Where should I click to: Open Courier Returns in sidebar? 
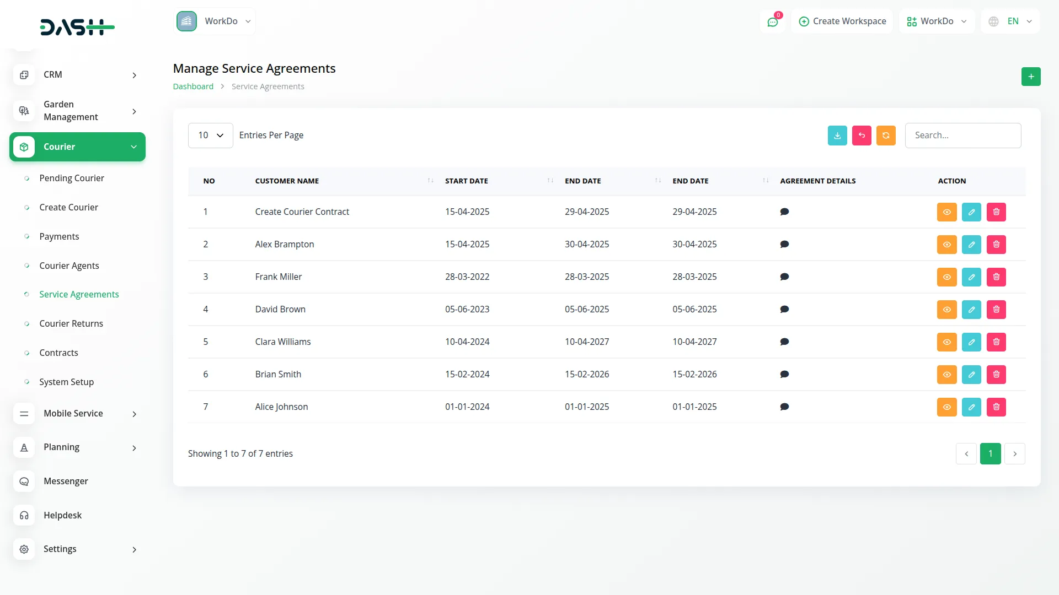[x=71, y=323]
